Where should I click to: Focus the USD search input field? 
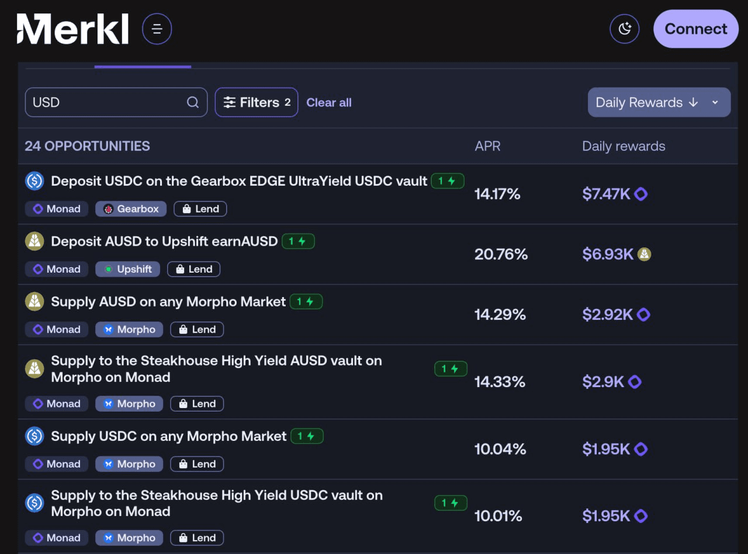pyautogui.click(x=105, y=103)
